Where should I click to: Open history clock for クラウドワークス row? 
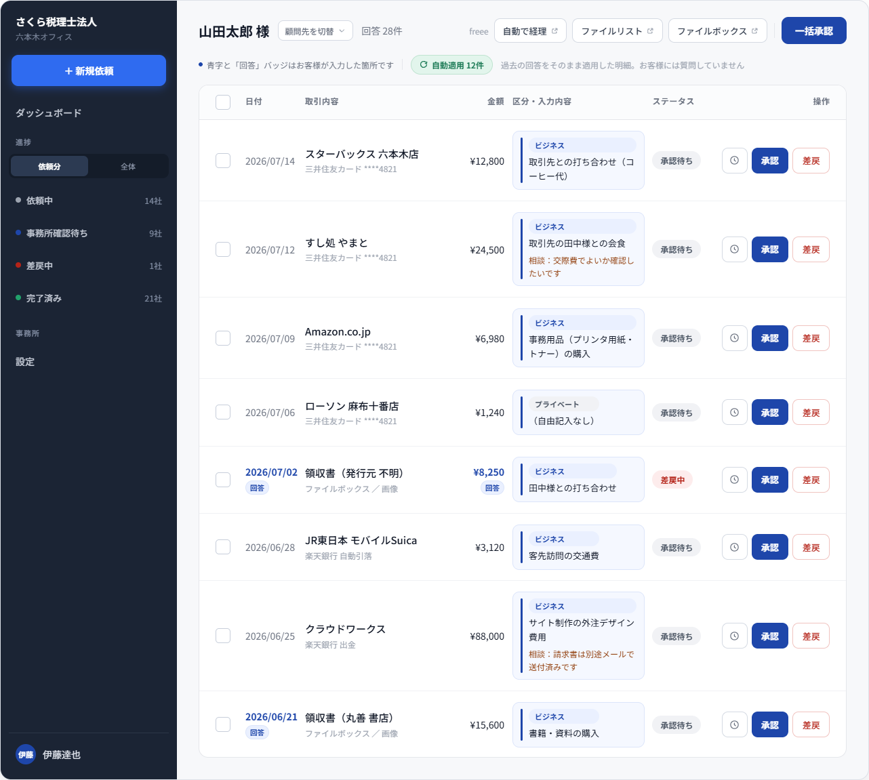(734, 636)
